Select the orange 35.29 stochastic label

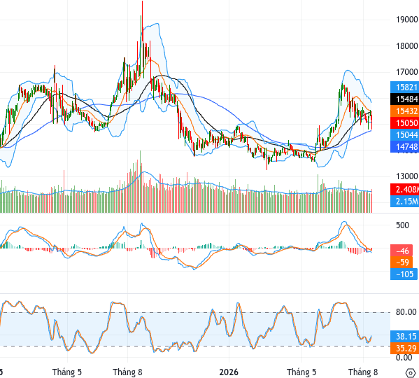(x=404, y=348)
